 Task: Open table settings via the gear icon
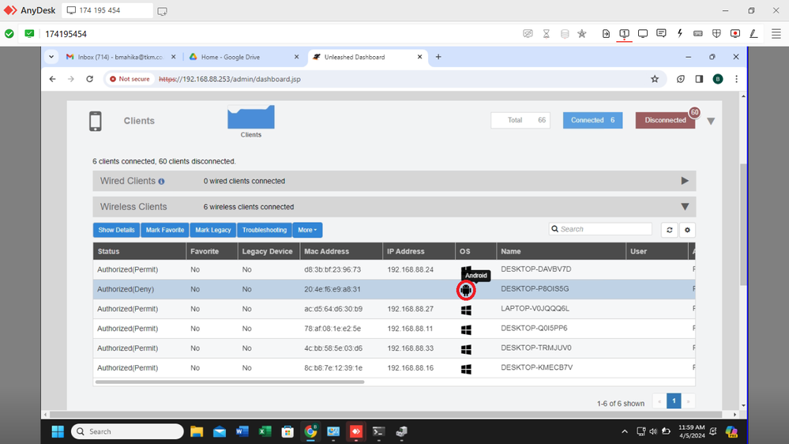(687, 230)
